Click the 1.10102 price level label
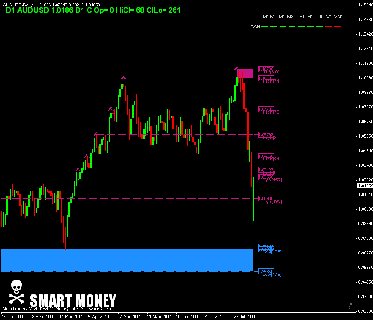The image size is (373, 320). (x=266, y=78)
